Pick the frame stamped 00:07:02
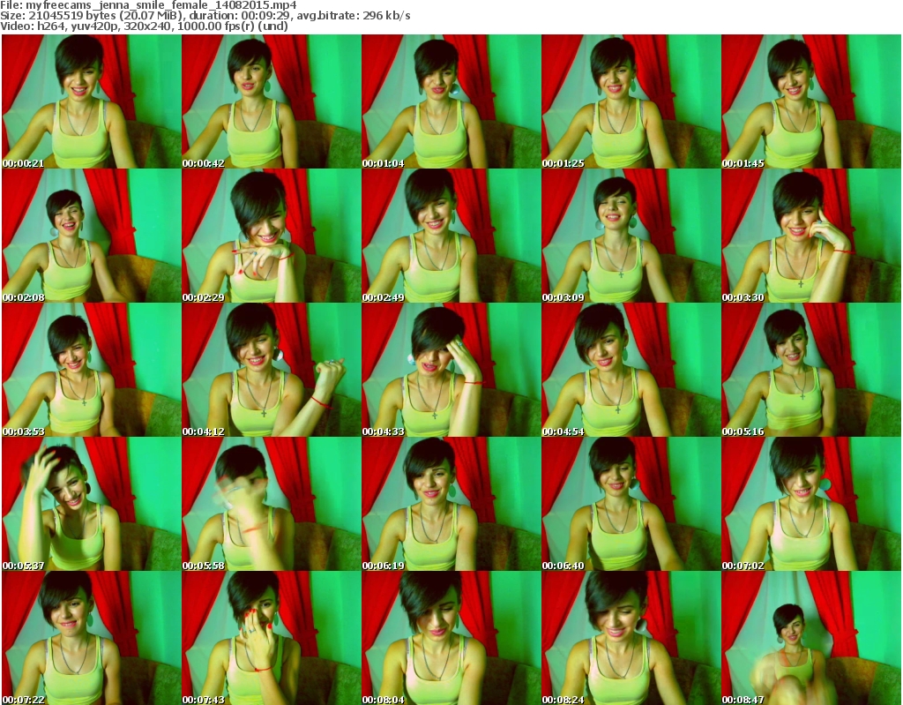The height and width of the screenshot is (705, 903). click(x=811, y=505)
